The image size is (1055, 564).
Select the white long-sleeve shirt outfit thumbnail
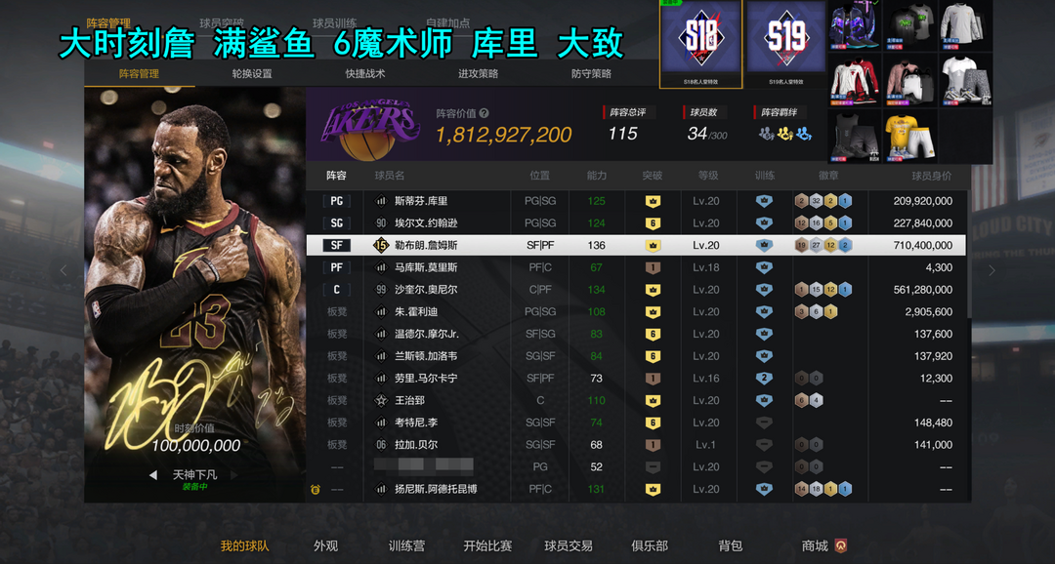(965, 25)
